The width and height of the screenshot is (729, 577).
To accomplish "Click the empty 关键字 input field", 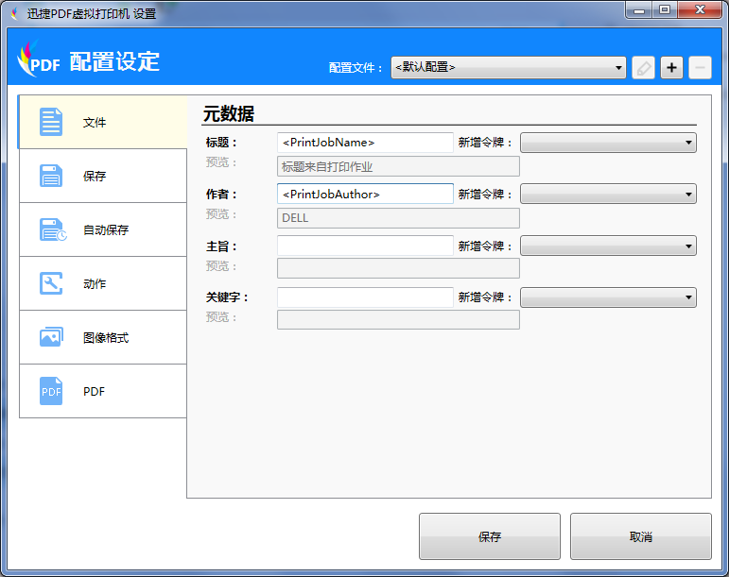I will 365,297.
